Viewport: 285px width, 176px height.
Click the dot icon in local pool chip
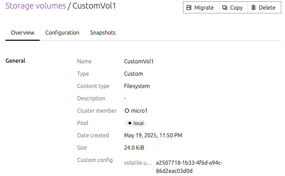pyautogui.click(x=130, y=123)
